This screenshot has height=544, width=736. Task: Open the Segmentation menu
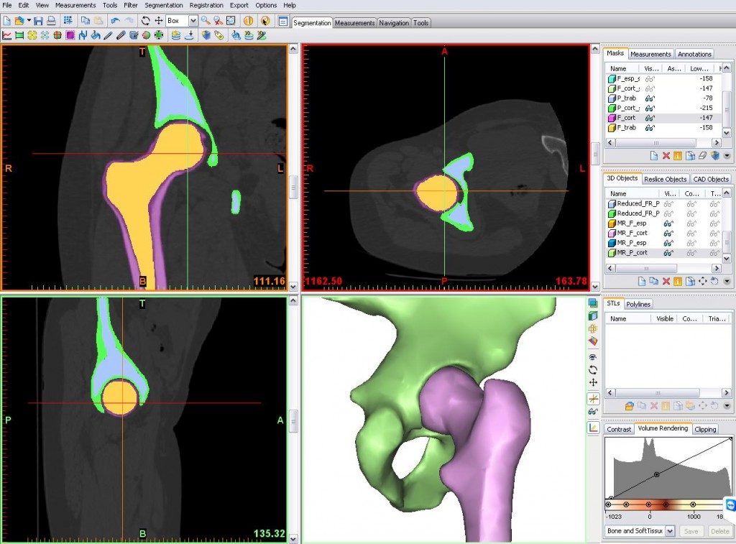164,5
